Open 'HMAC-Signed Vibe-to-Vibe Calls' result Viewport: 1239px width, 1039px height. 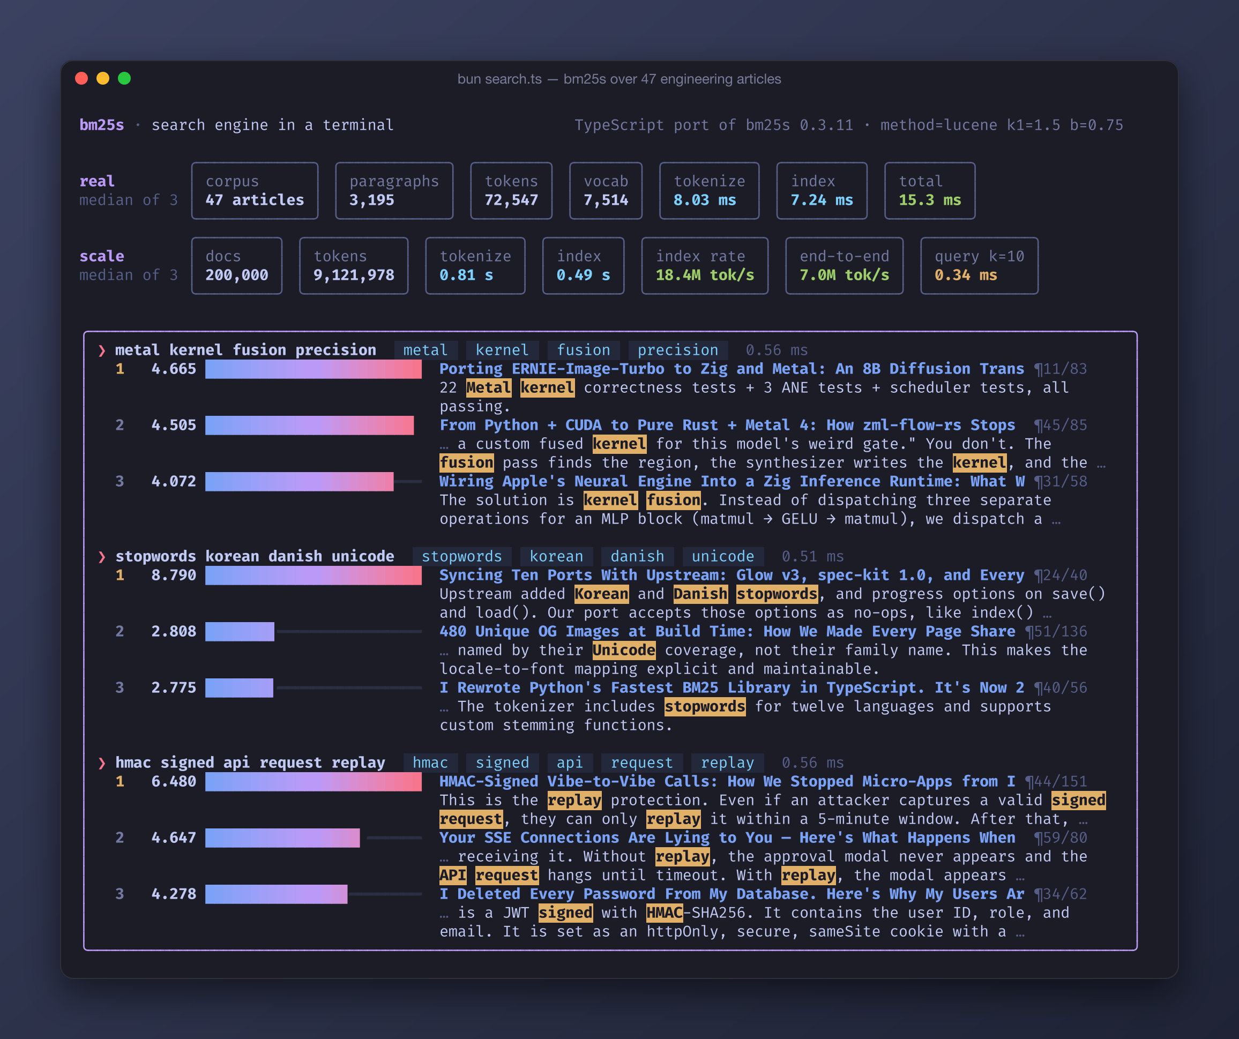727,781
